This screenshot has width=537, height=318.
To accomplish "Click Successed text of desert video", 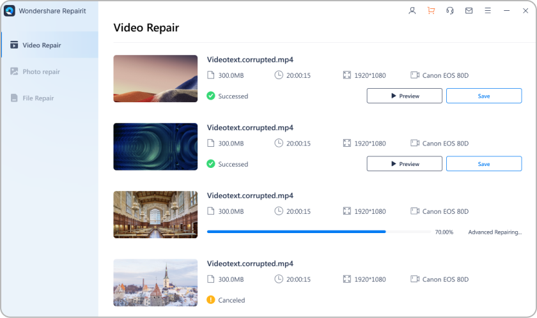I will pos(233,96).
